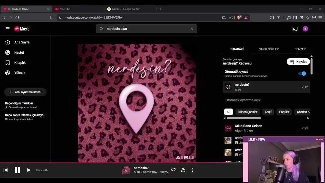Click the YouTube Music logo
This screenshot has width=325, height=183.
click(22, 29)
